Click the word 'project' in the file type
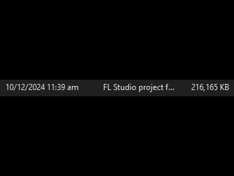 click(x=151, y=88)
